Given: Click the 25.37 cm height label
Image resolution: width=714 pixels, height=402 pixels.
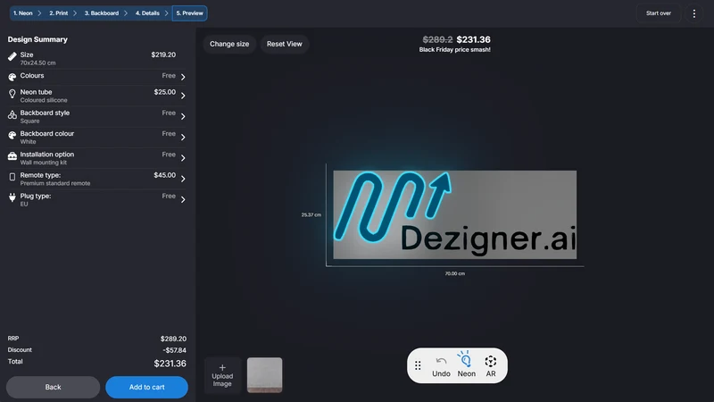Looking at the screenshot, I should point(311,214).
